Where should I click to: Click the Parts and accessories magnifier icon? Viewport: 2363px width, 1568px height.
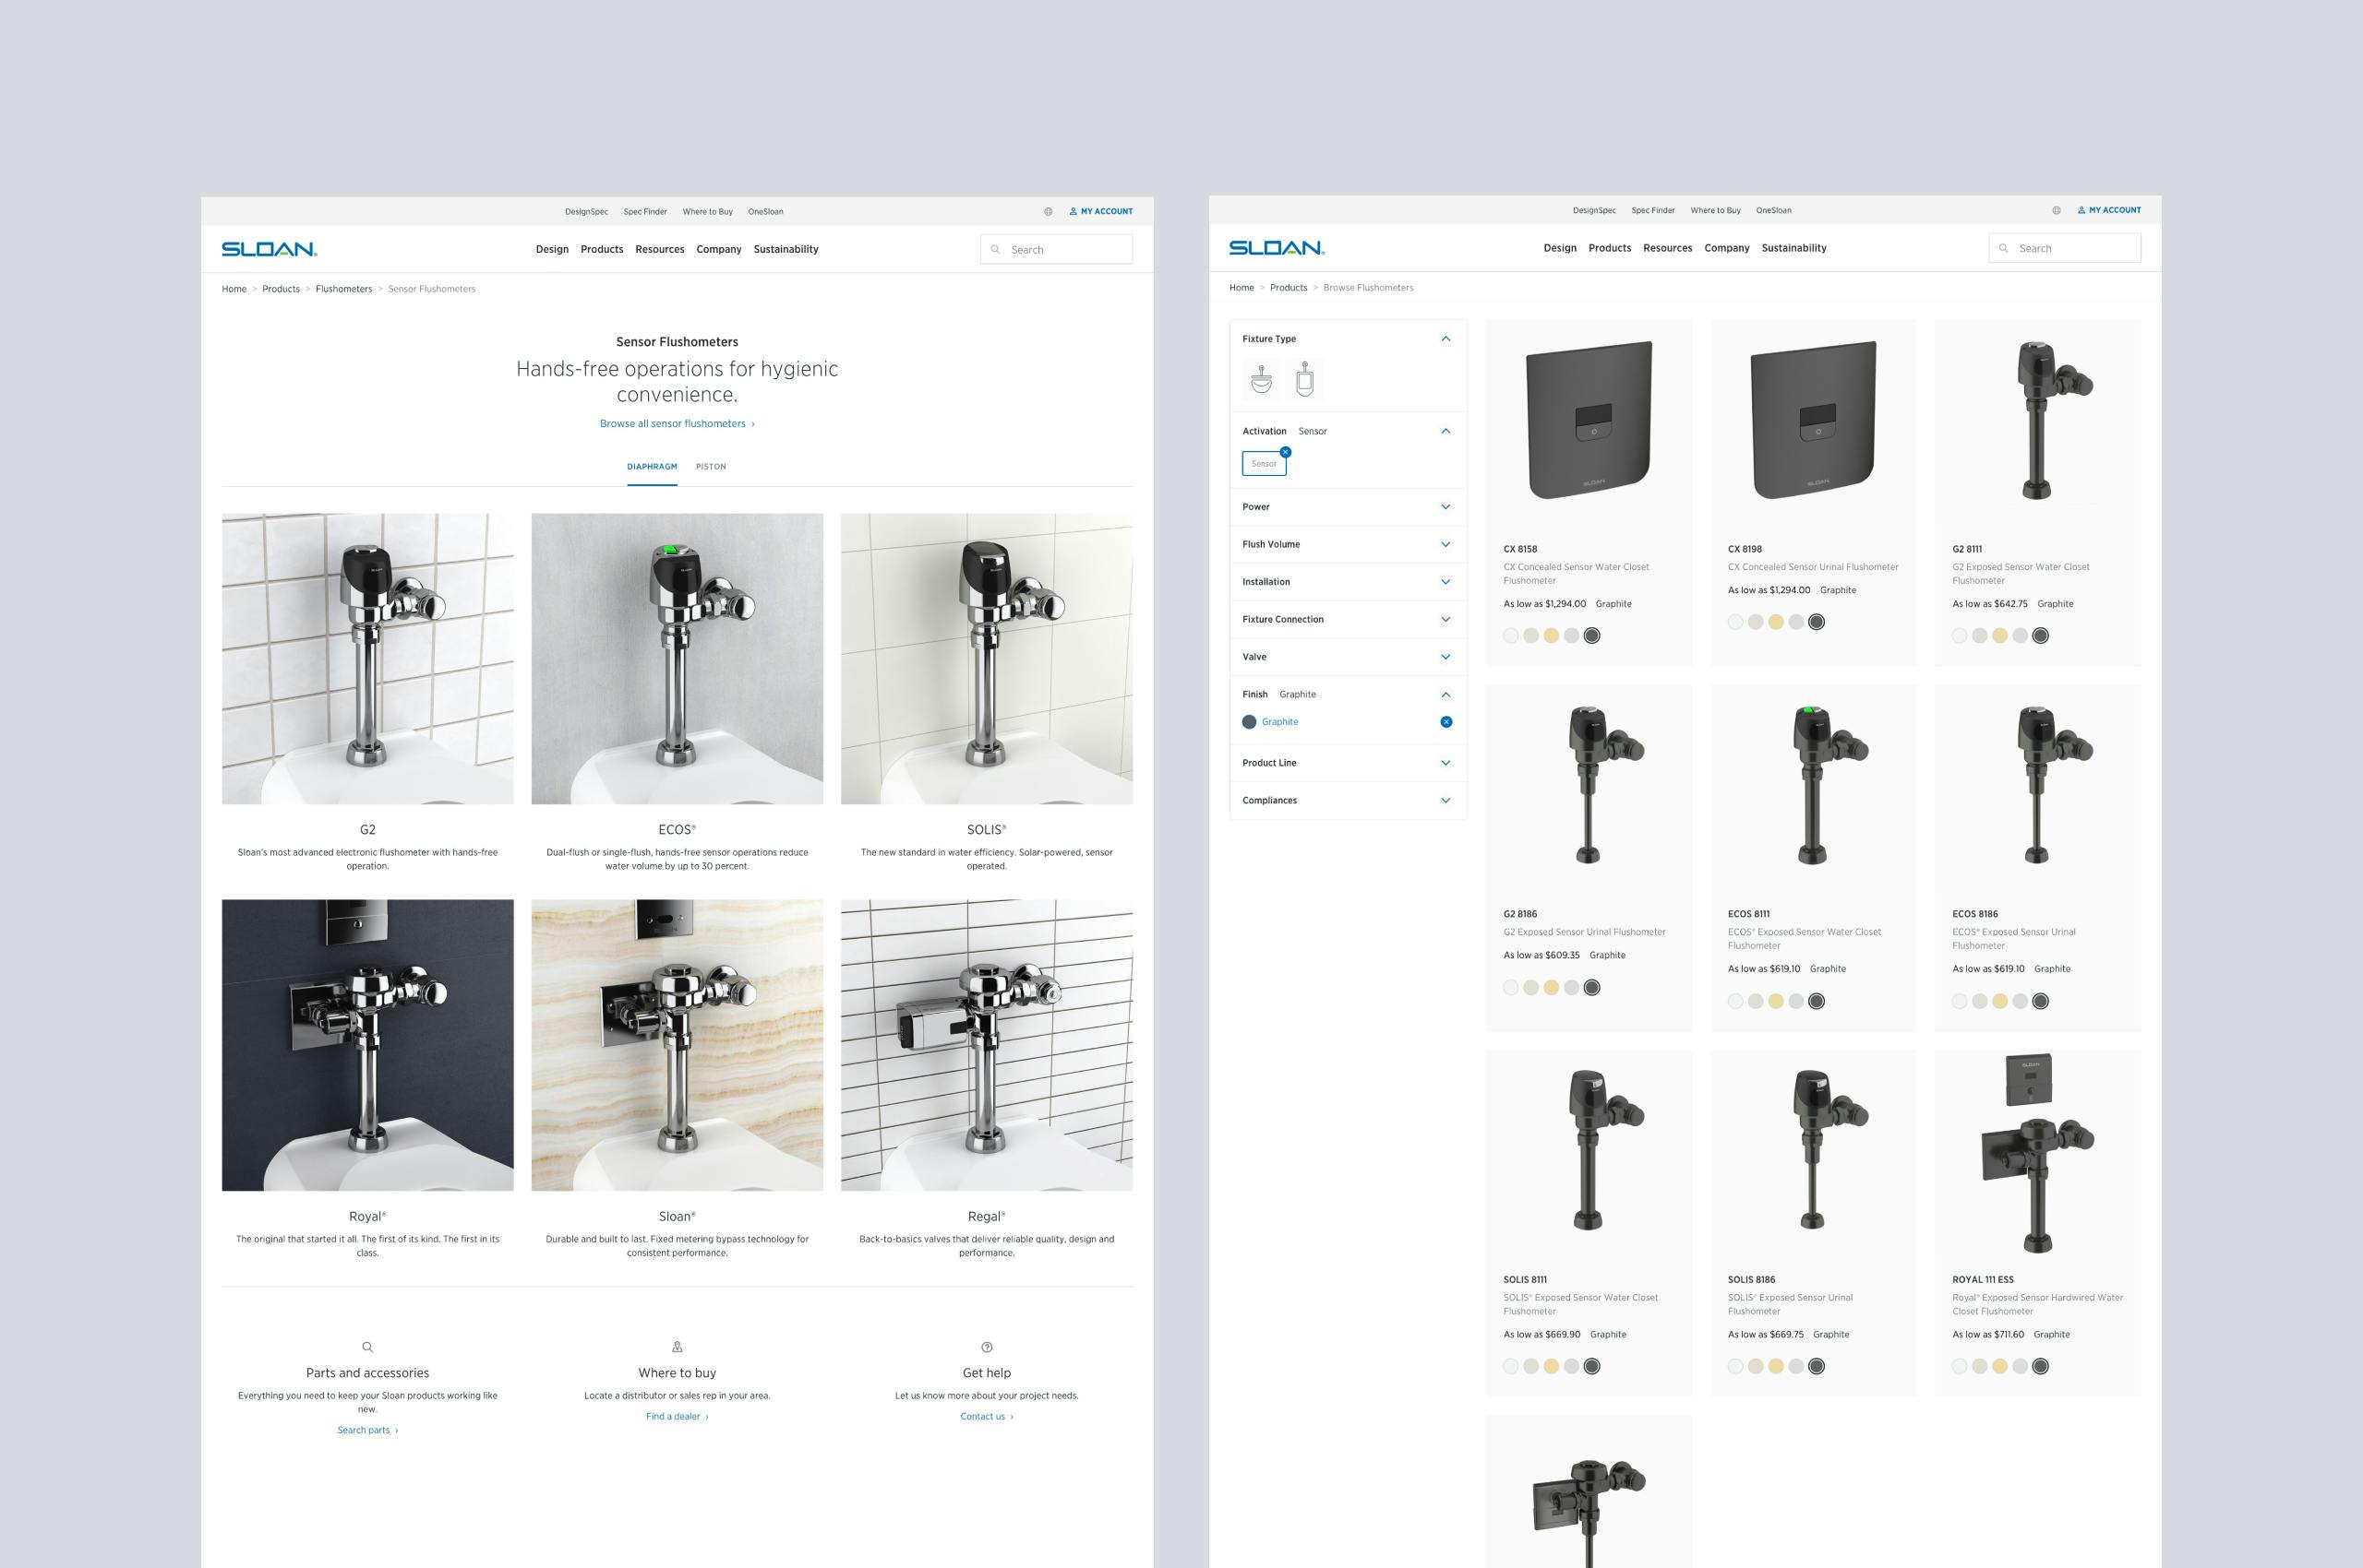pos(367,1347)
